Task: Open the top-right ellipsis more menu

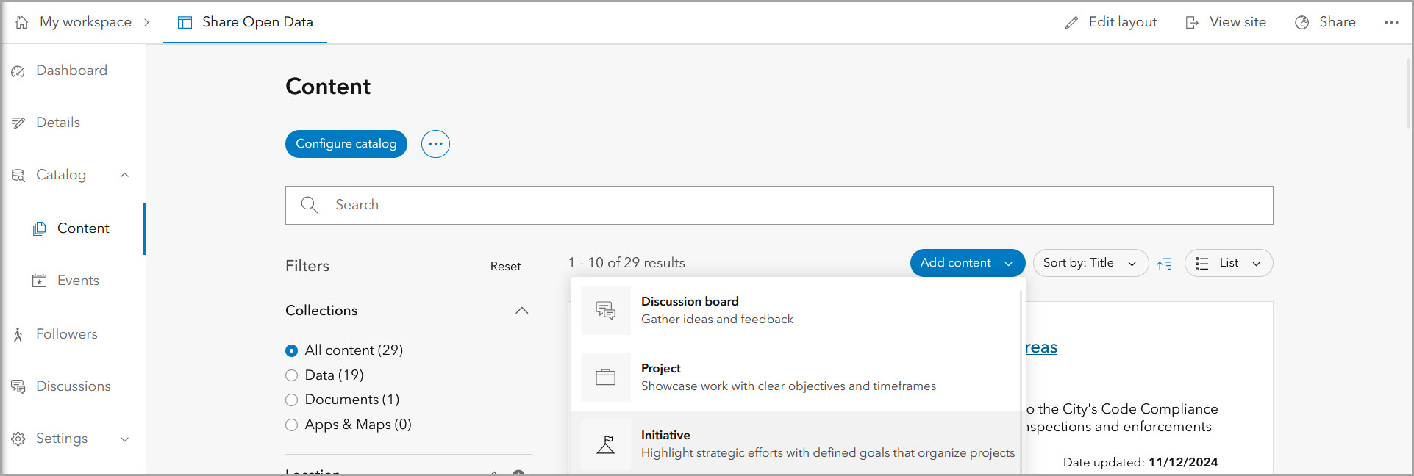Action: pos(1391,23)
